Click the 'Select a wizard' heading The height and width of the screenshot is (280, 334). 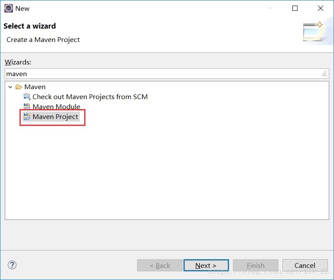[x=29, y=26]
